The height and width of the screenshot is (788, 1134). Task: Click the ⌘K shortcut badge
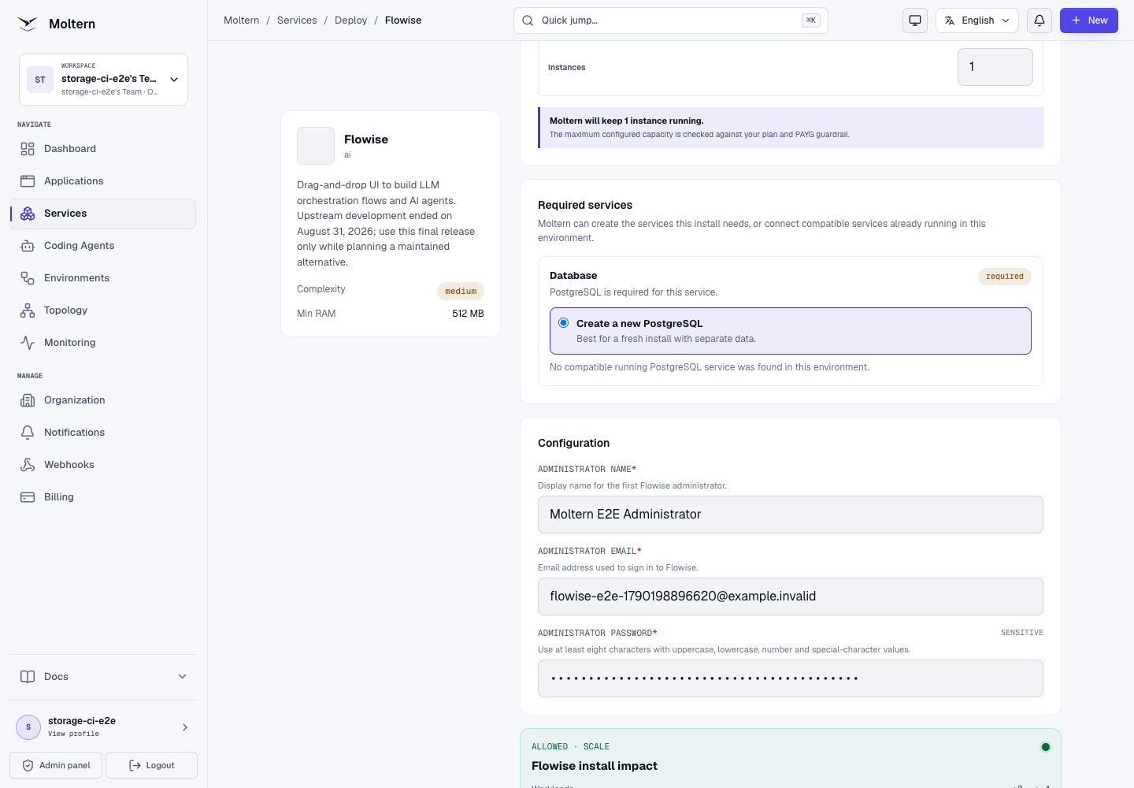(811, 20)
